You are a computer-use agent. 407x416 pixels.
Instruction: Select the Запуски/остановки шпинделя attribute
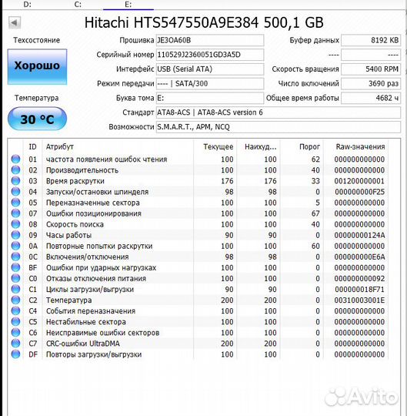(x=97, y=192)
